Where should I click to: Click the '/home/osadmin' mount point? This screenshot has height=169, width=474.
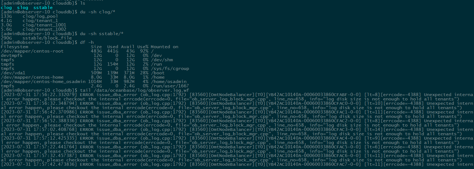(169, 82)
